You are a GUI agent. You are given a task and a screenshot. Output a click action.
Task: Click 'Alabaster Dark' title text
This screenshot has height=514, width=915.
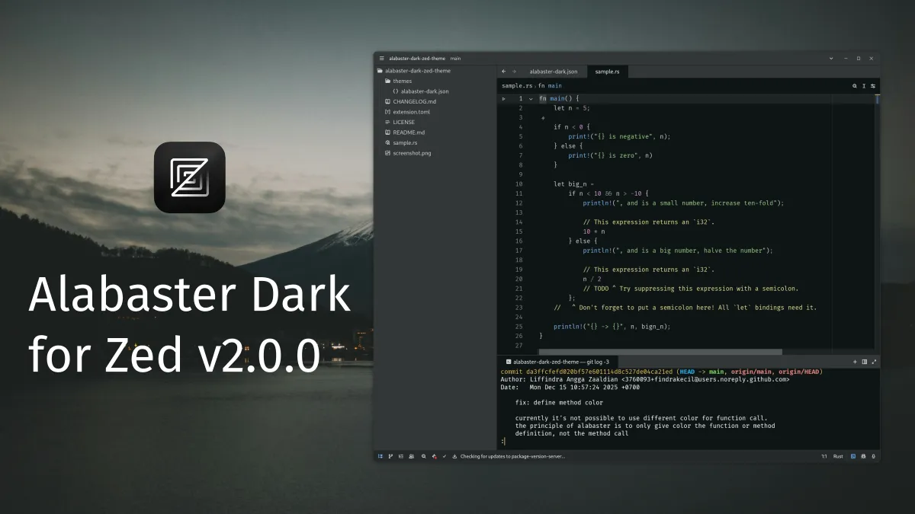click(190, 295)
